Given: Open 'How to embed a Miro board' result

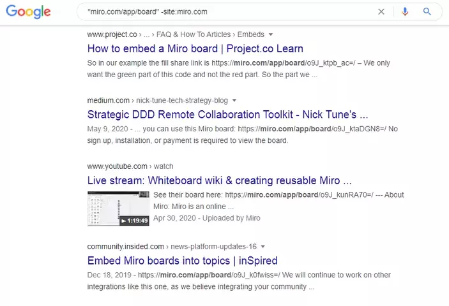Looking at the screenshot, I should (195, 48).
